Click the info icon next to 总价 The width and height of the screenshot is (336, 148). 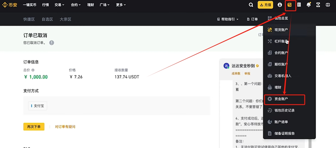coord(33,70)
